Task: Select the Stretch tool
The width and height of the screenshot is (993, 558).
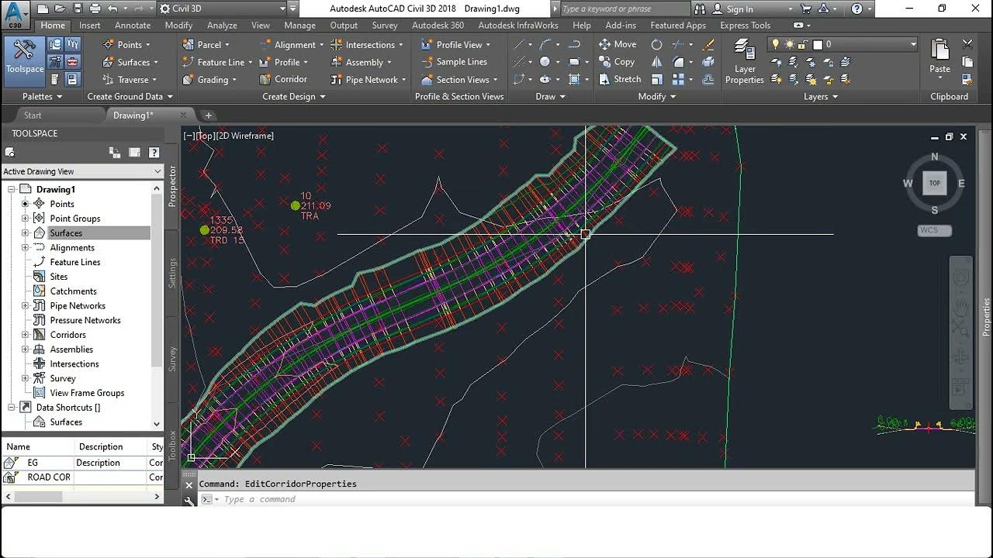Action: 620,79
